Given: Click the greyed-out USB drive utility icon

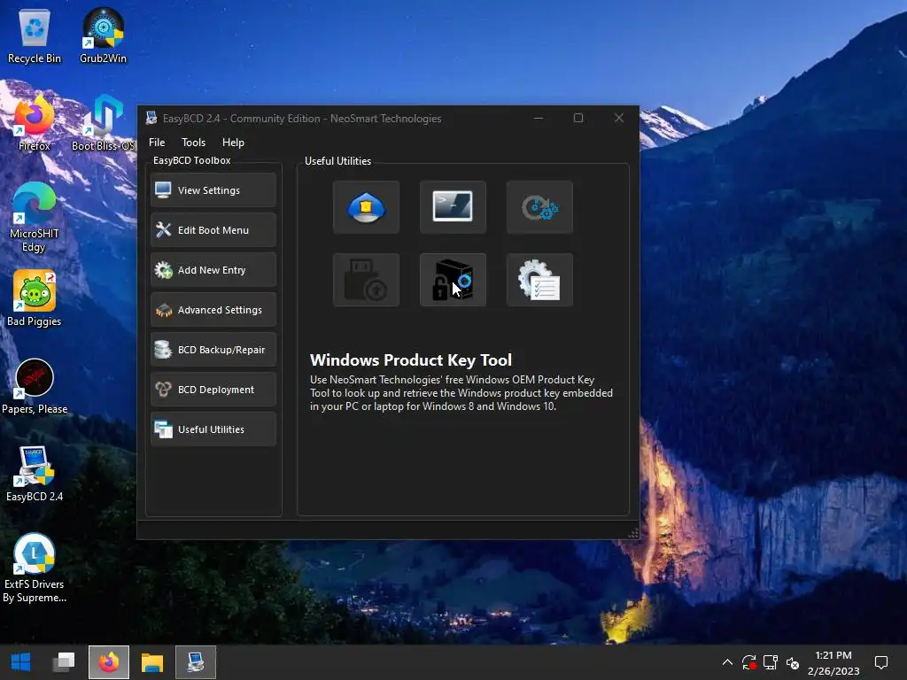Looking at the screenshot, I should (366, 280).
